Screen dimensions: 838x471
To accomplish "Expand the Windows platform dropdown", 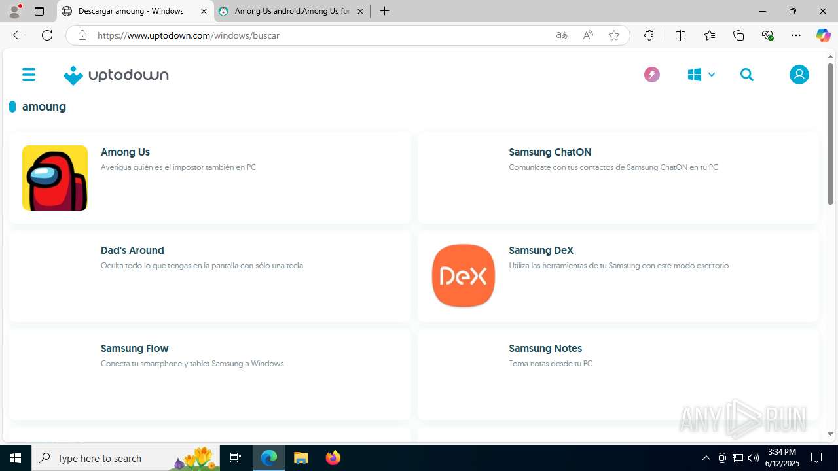I will 701,75.
